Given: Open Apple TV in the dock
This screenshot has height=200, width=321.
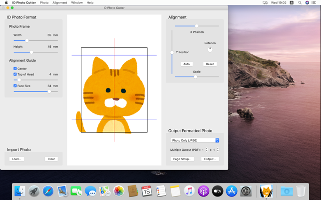Looking at the screenshot, I should [218, 191].
